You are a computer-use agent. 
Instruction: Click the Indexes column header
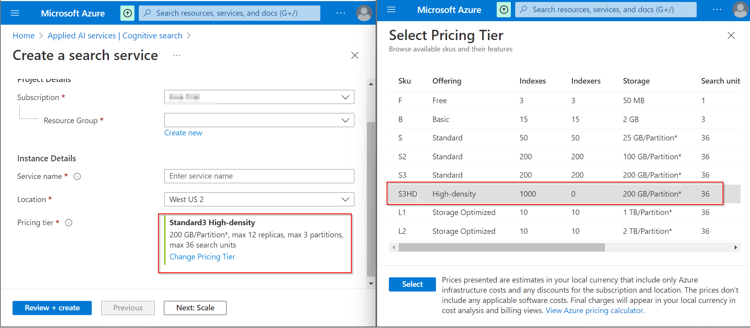tap(533, 81)
